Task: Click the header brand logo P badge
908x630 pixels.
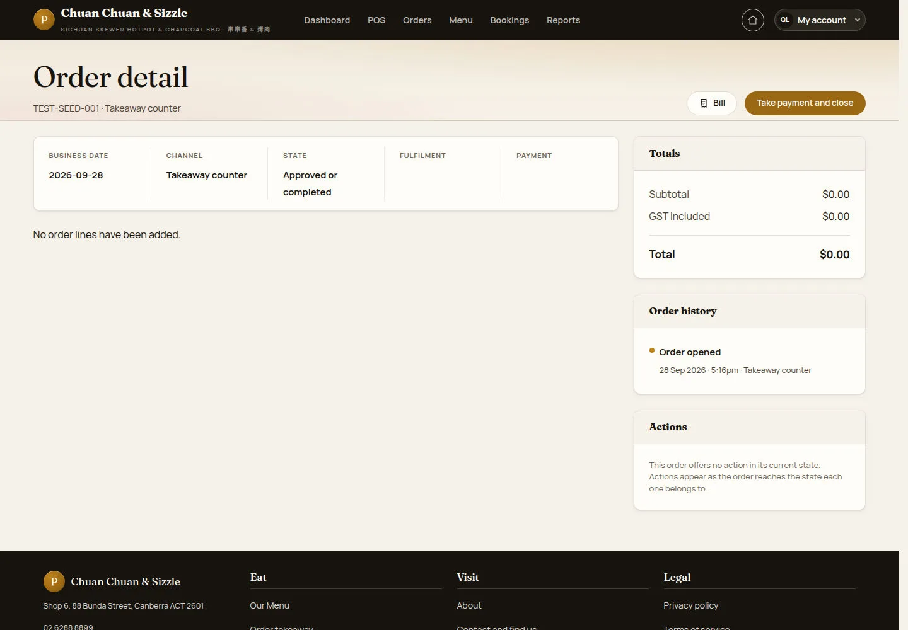Action: click(44, 20)
